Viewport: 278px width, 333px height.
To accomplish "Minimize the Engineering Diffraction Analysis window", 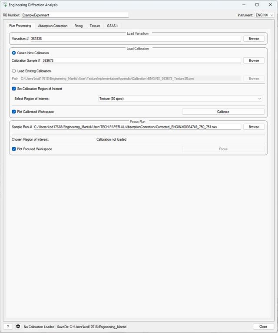I will pyautogui.click(x=244, y=5).
